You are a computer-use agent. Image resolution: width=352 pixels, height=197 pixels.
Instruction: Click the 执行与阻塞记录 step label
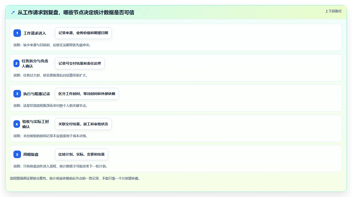tap(36, 94)
